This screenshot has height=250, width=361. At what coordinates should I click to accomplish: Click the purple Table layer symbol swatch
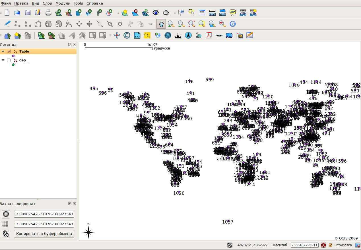click(13, 56)
